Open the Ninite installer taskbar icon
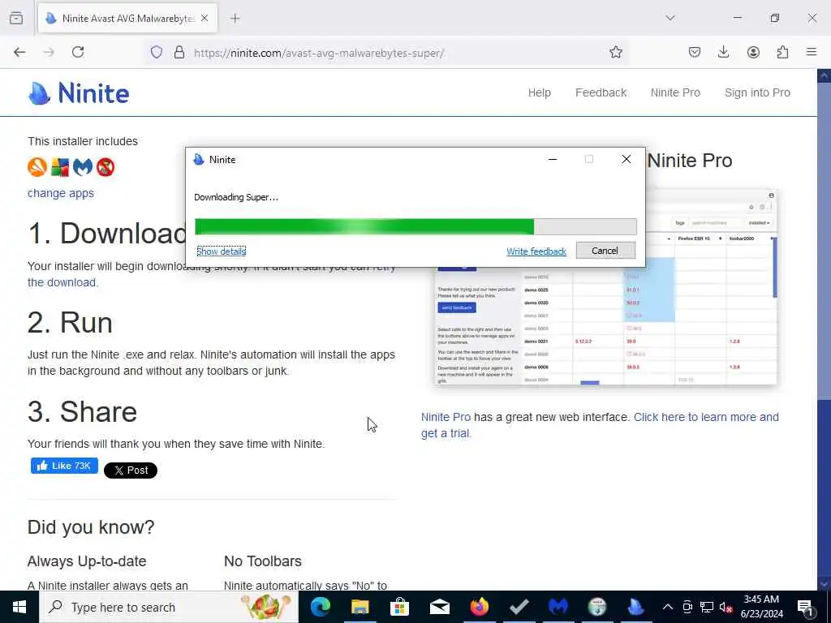 click(636, 607)
